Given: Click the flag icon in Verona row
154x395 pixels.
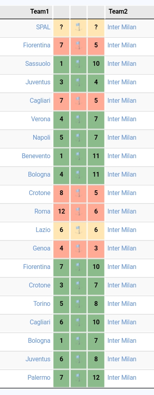Looking at the screenshot, I should click(x=78, y=119).
